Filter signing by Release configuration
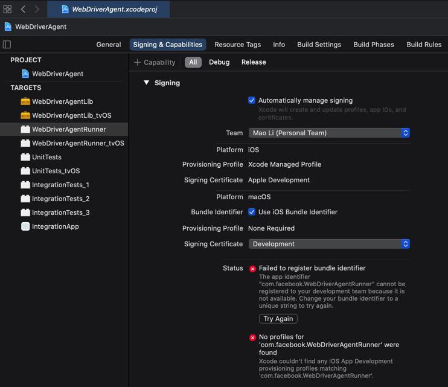Viewport: 448px width, 387px height. pos(254,62)
